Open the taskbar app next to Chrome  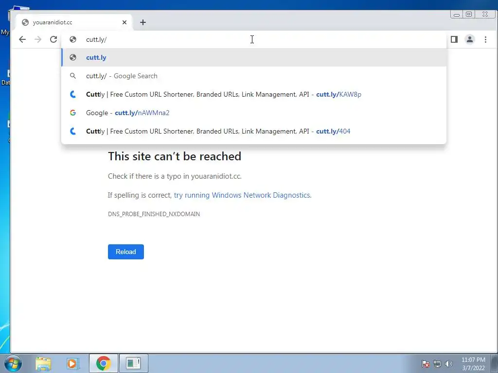point(133,363)
